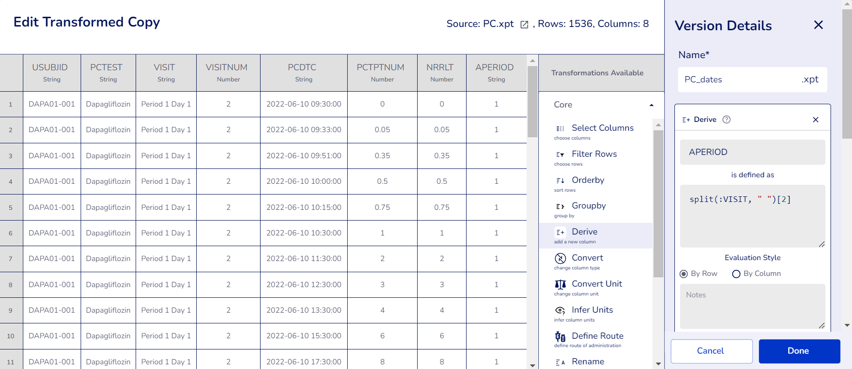Click the Cancel button
The image size is (852, 369).
[x=711, y=351]
